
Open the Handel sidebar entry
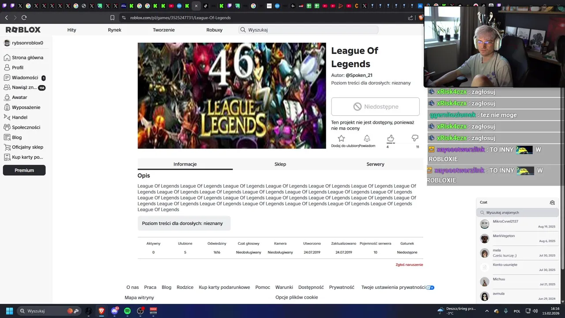(15, 117)
